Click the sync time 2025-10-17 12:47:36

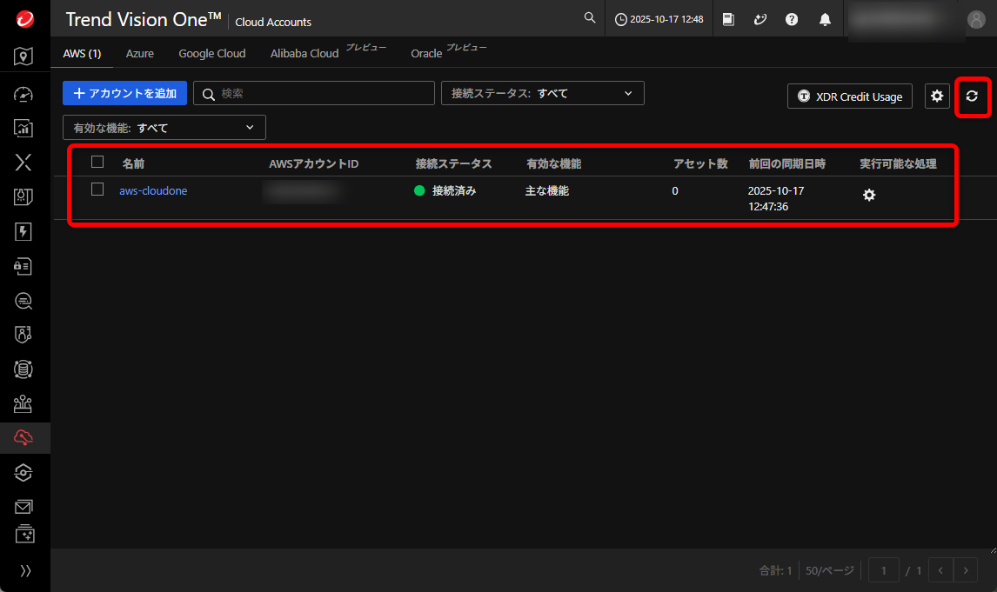click(x=776, y=199)
